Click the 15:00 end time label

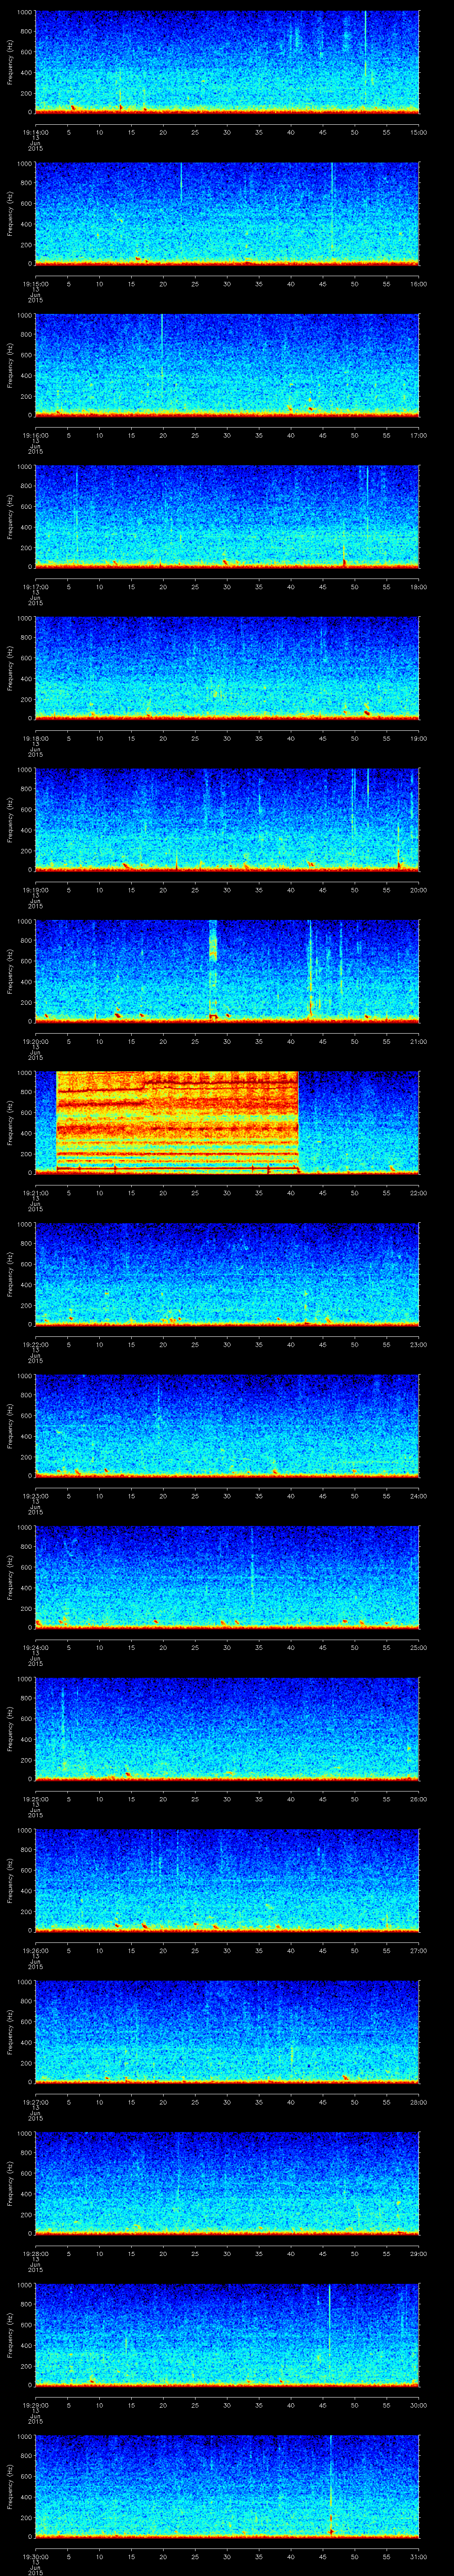click(418, 132)
